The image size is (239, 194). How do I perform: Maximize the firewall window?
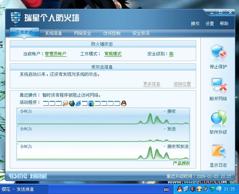tap(221, 13)
